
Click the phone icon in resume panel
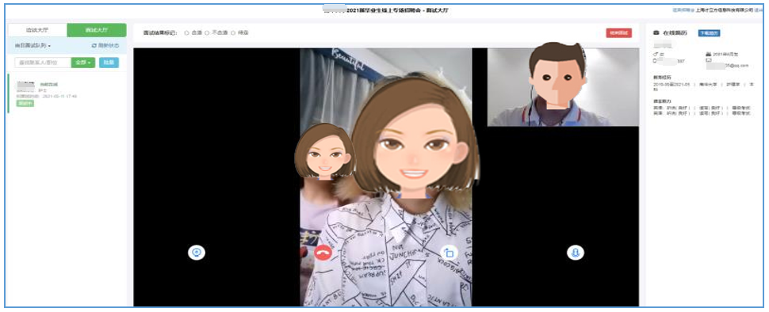[x=655, y=61]
